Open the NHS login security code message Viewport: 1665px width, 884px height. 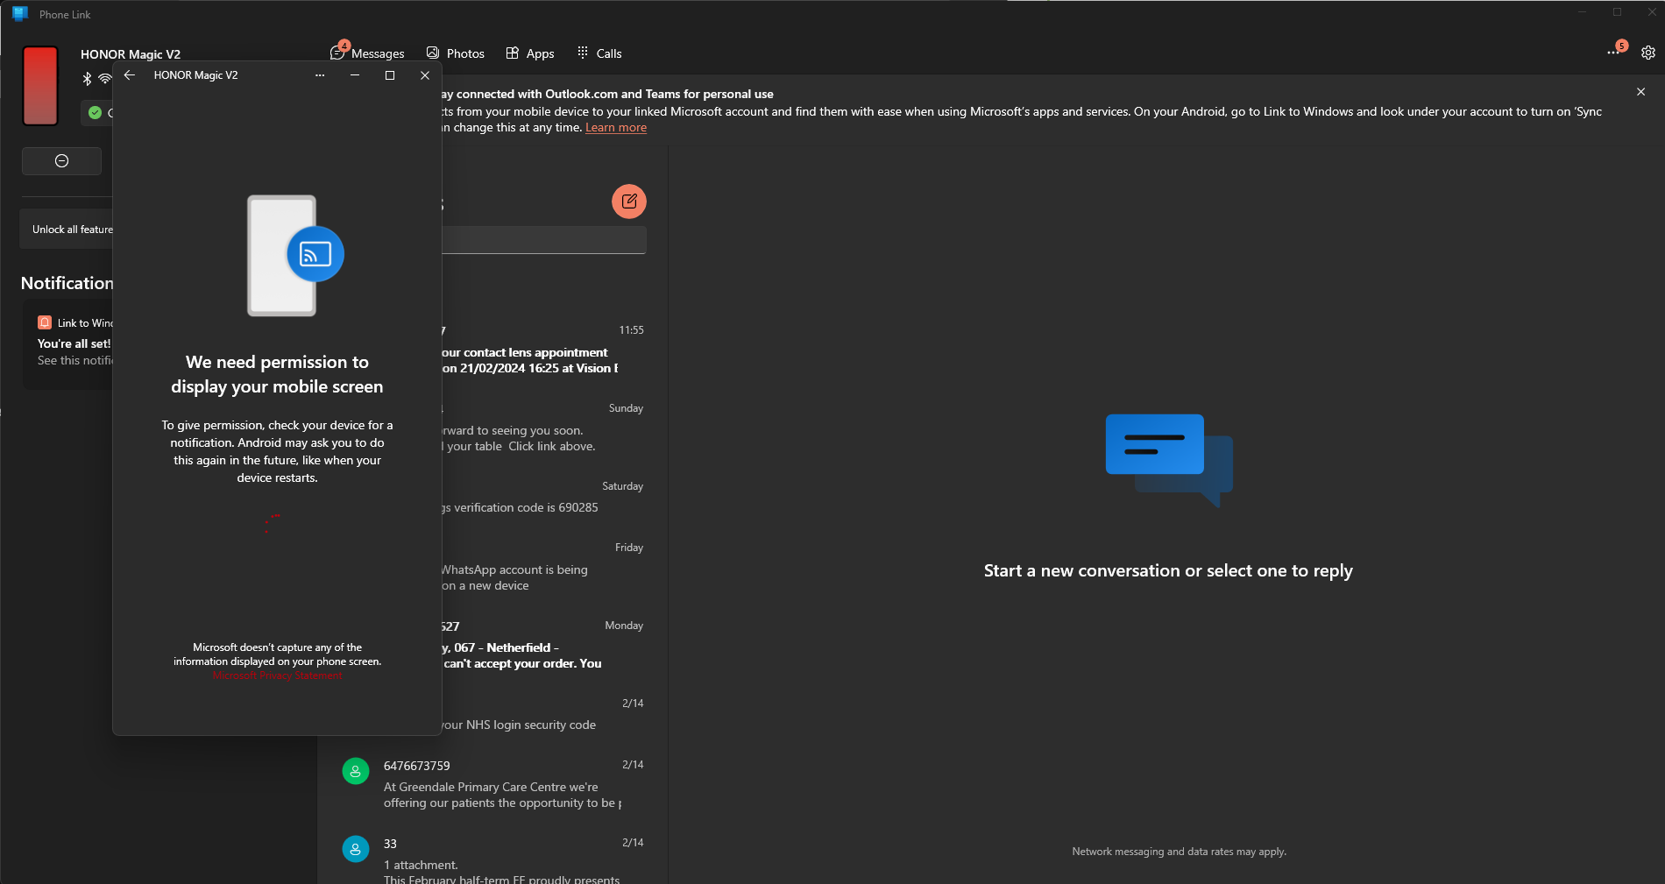542,715
